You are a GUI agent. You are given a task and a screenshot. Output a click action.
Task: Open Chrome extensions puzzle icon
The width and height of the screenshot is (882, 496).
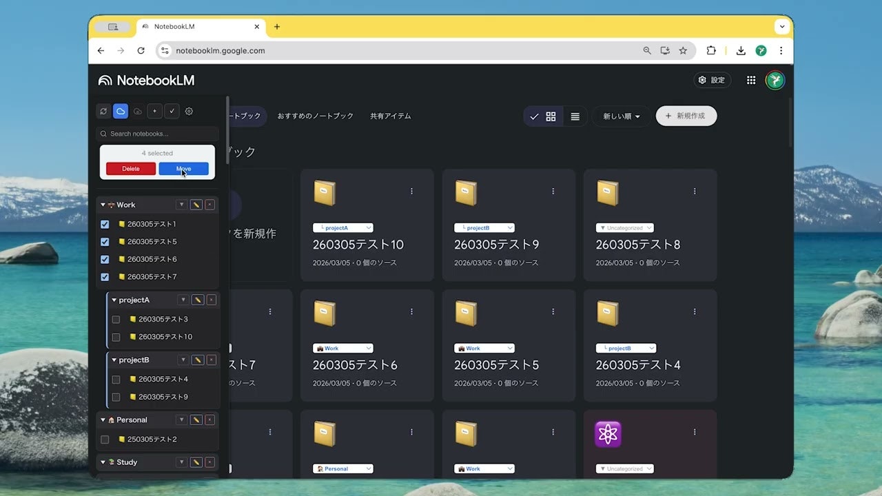pos(711,50)
